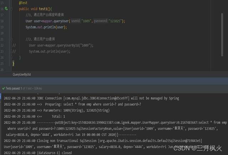Click the 'public void test1()' method declaration
Screen dimensions: 228x155
coord(36,9)
